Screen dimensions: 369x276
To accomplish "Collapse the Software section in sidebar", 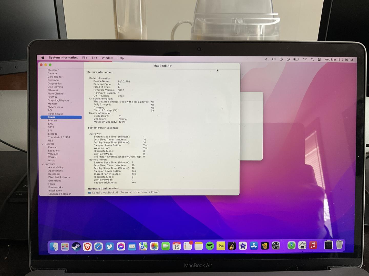I will pyautogui.click(x=43, y=164).
